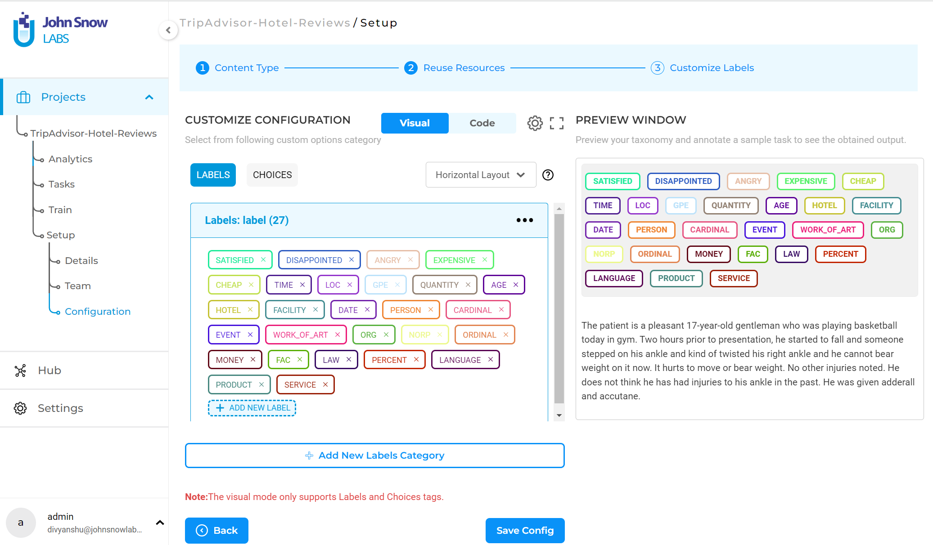Screen dimensions: 933x545
Task: Select LANGUAGE label in preview window
Action: [x=614, y=278]
